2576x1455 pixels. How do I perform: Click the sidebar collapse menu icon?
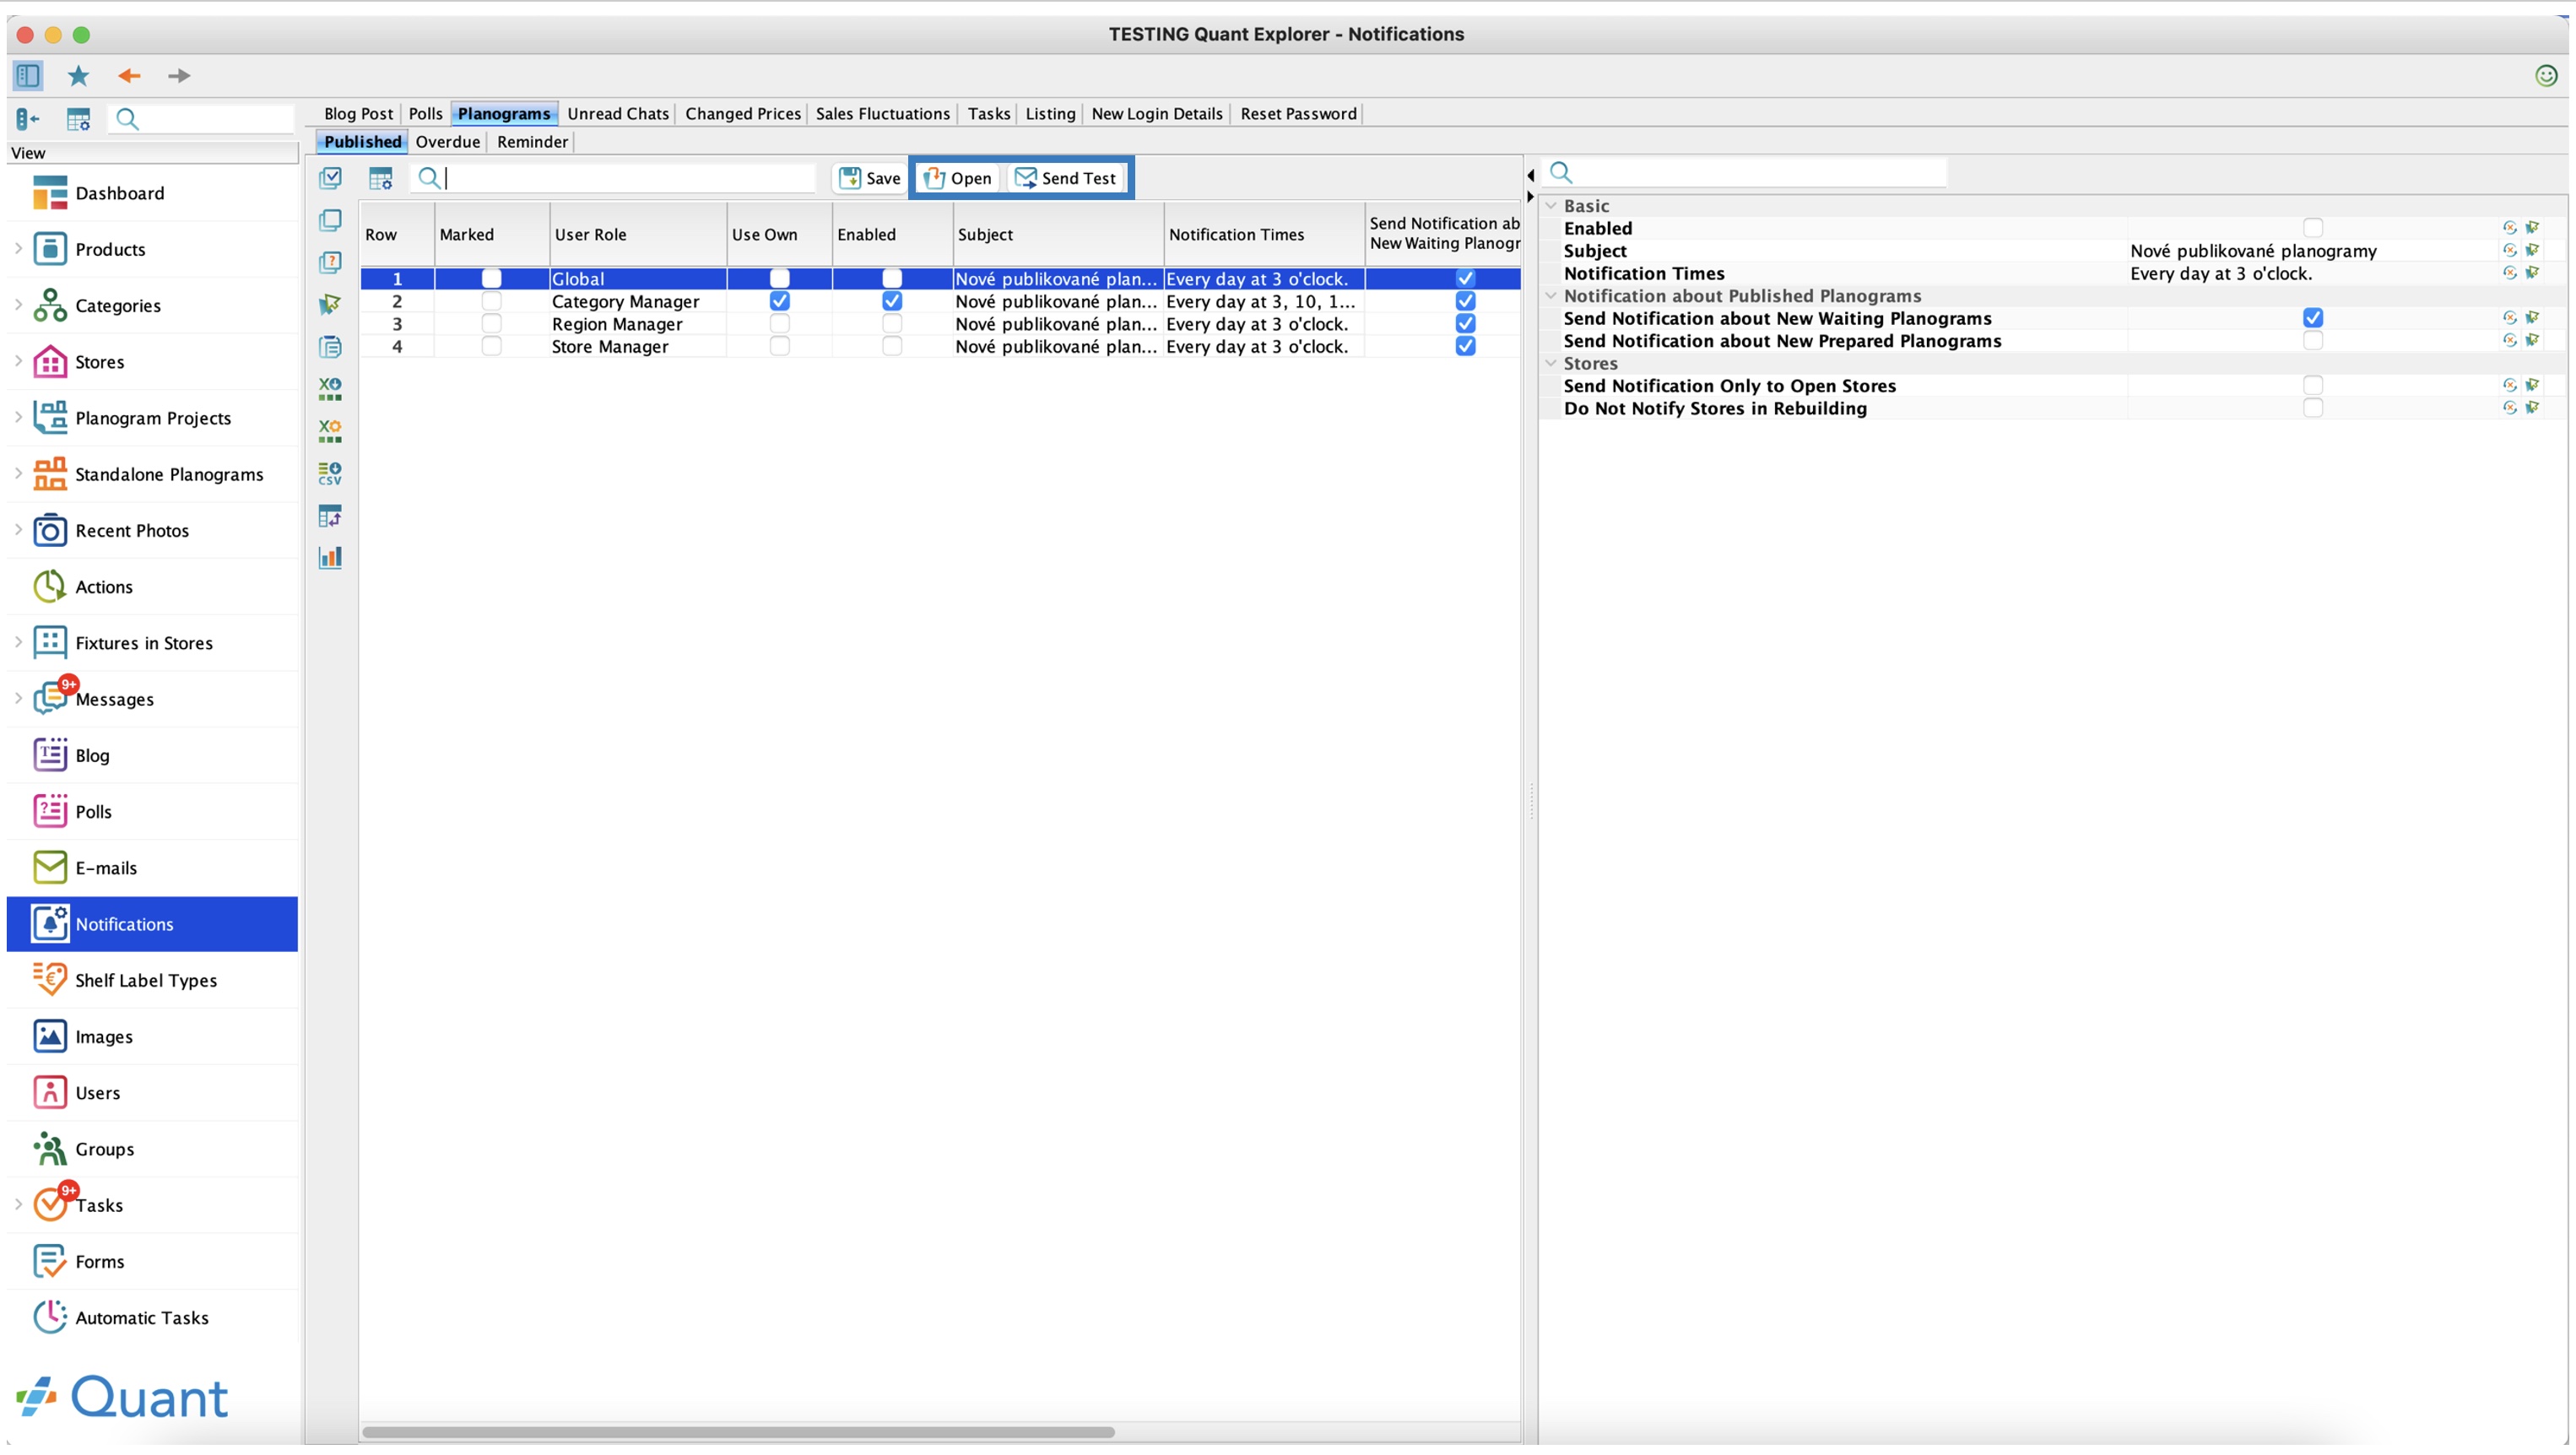pyautogui.click(x=28, y=120)
